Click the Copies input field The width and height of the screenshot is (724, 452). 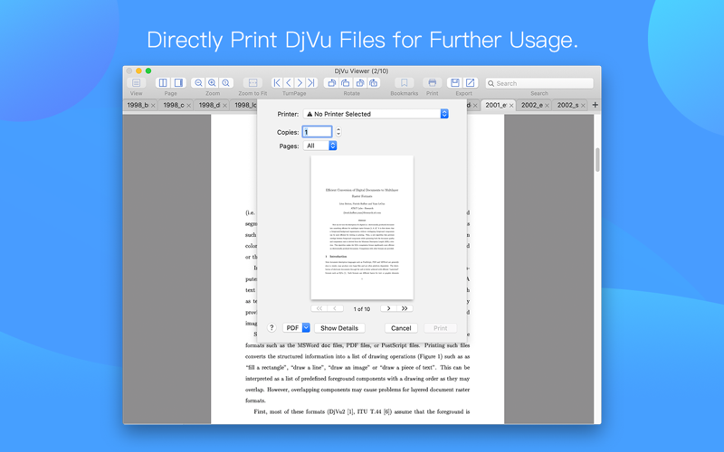318,132
